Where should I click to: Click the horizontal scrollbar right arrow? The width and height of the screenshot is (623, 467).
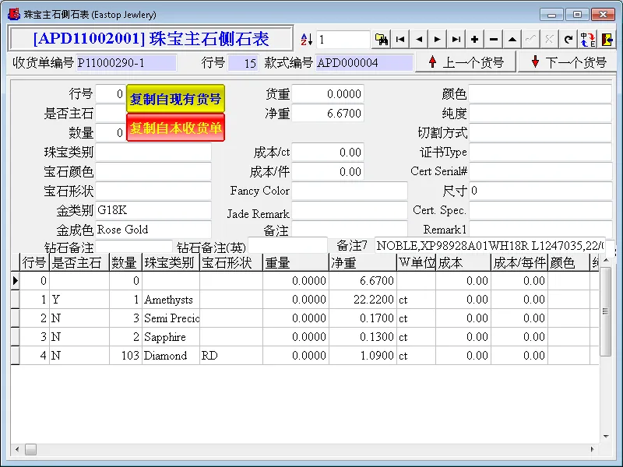click(594, 449)
